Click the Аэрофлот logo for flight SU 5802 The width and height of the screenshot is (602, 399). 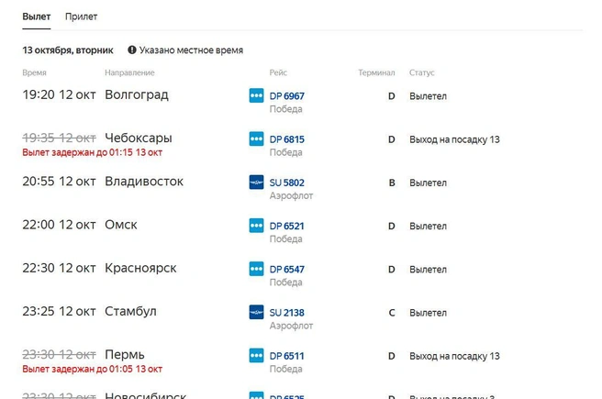(256, 183)
